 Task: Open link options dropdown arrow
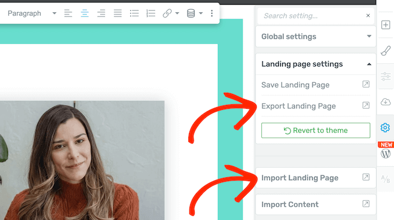(x=177, y=13)
